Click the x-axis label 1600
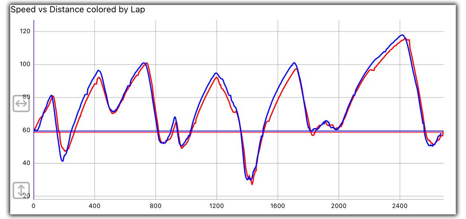Viewport: 466px width, 219px height. [277, 205]
